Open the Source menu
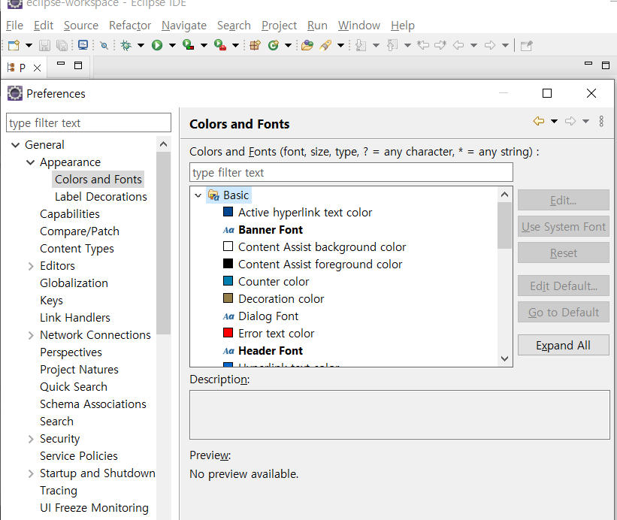617x520 pixels. [81, 26]
